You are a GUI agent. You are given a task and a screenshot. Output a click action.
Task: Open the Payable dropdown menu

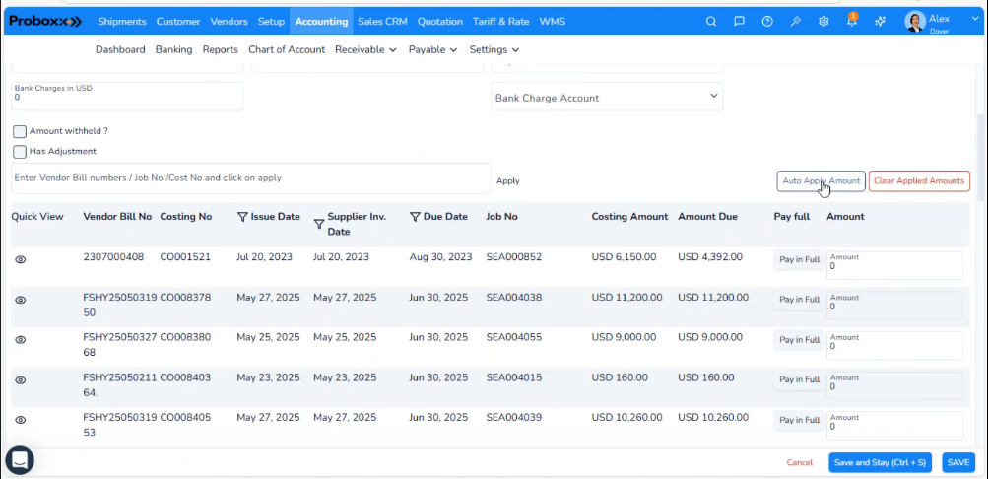pyautogui.click(x=433, y=49)
